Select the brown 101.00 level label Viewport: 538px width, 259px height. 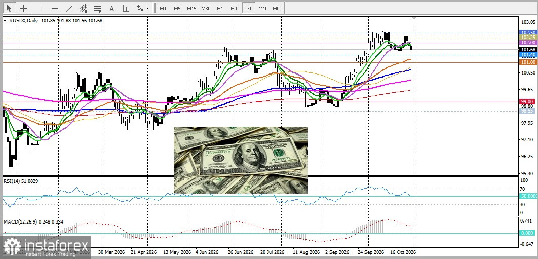[528, 62]
